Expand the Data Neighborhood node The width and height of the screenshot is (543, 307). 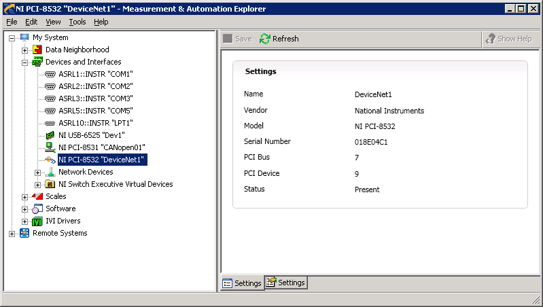(25, 50)
